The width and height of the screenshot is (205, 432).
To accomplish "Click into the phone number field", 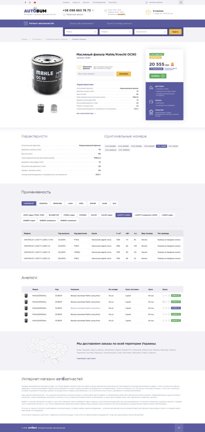I will 95,74.
